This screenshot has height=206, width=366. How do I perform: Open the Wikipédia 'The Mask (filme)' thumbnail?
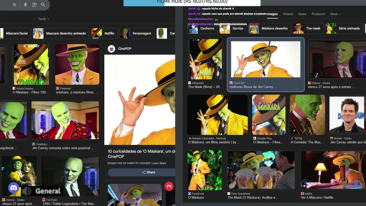click(x=206, y=59)
